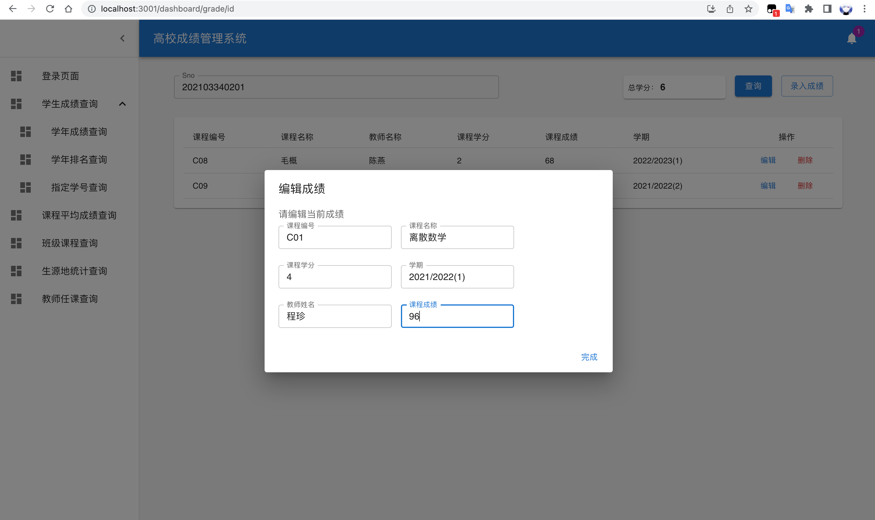875x520 pixels.
Task: Open 教师任课查询 from the sidebar
Action: click(x=70, y=299)
